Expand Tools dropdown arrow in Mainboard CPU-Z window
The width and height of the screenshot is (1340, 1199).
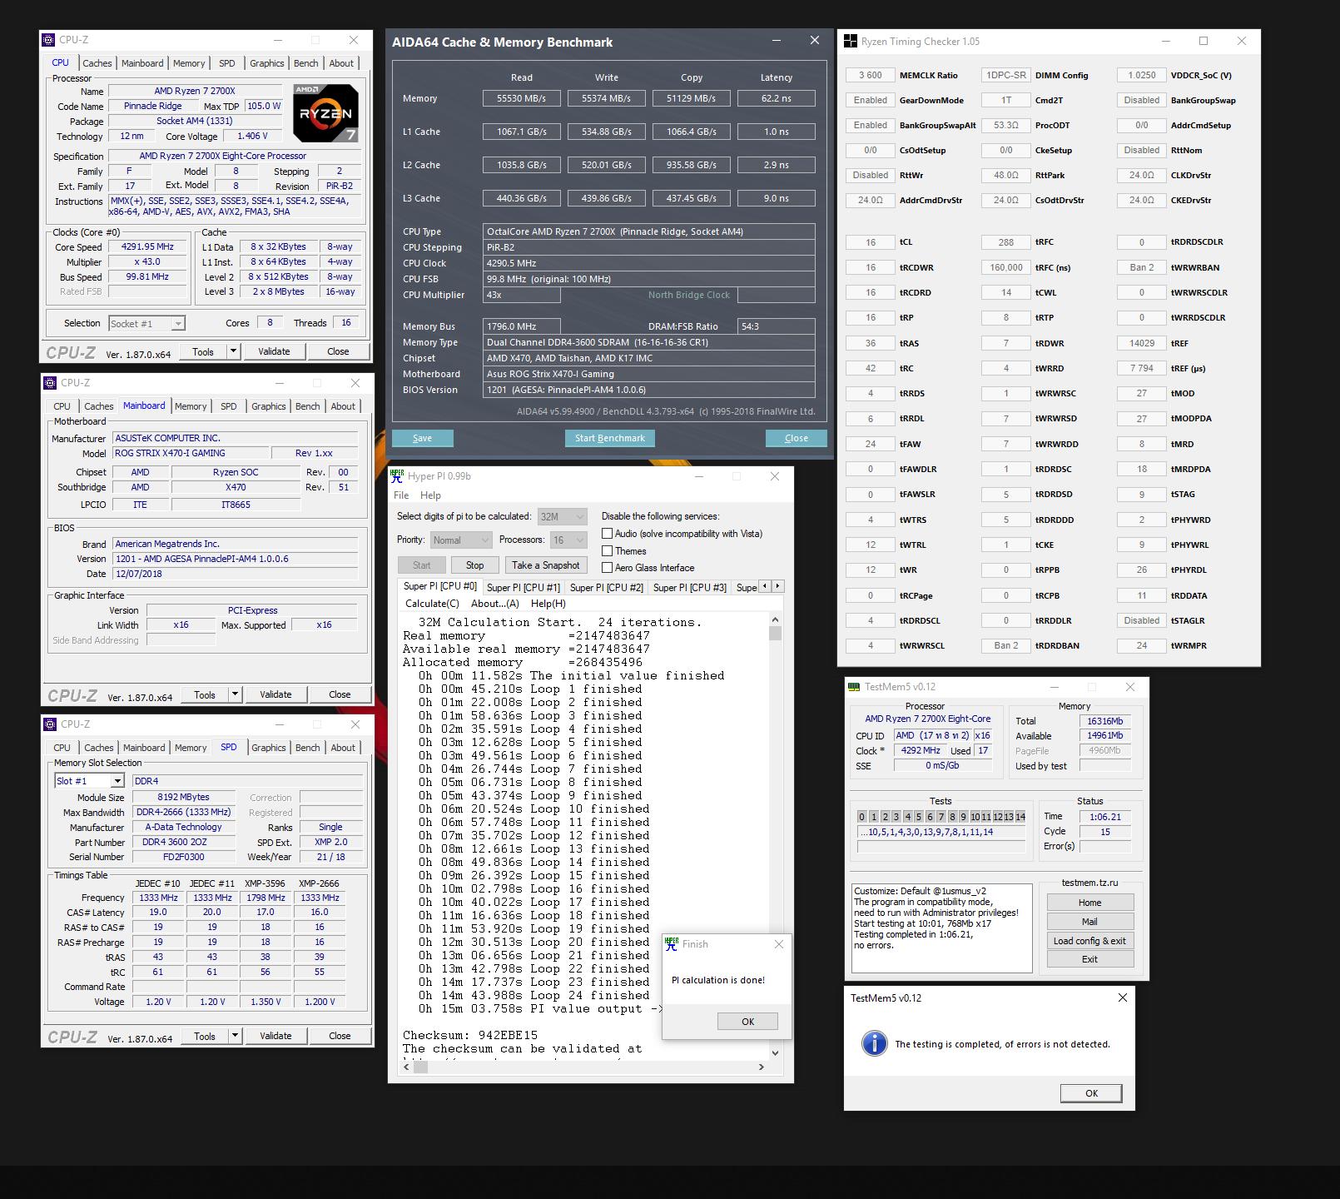point(236,694)
